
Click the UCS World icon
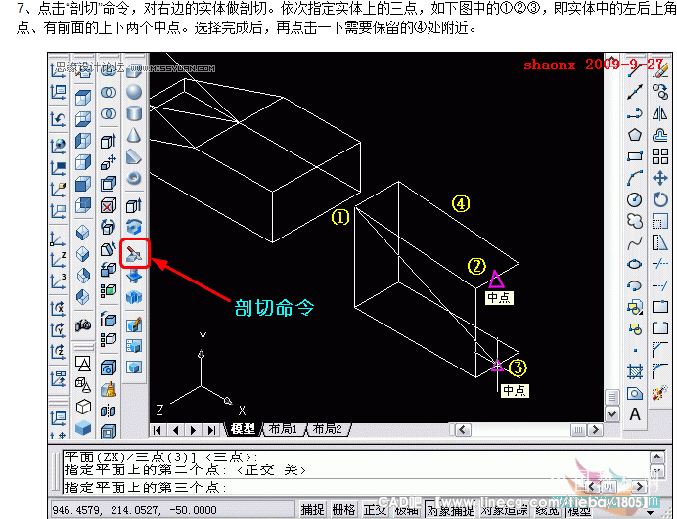point(58,146)
